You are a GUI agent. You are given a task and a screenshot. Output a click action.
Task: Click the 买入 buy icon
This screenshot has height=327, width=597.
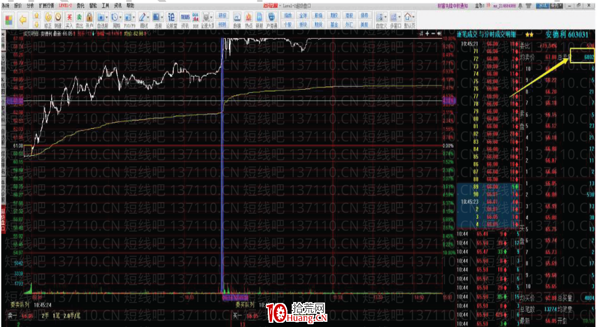click(x=69, y=16)
